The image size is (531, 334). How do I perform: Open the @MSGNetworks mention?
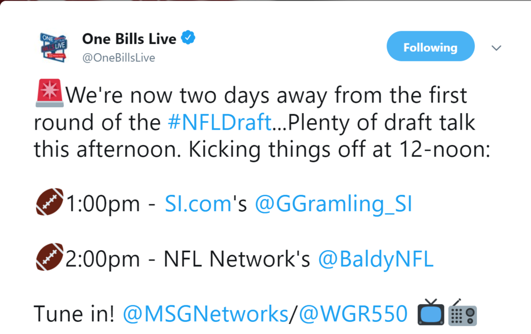click(x=205, y=314)
